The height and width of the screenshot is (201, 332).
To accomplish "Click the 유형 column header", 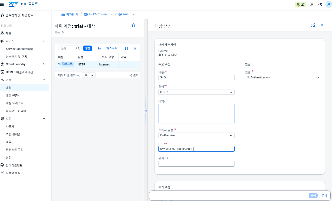I will pos(87,57).
